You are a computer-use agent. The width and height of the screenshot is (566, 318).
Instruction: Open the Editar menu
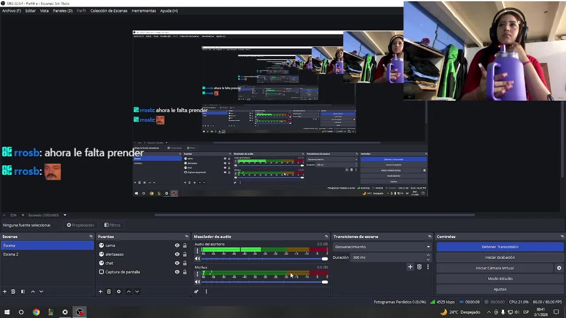pos(31,11)
